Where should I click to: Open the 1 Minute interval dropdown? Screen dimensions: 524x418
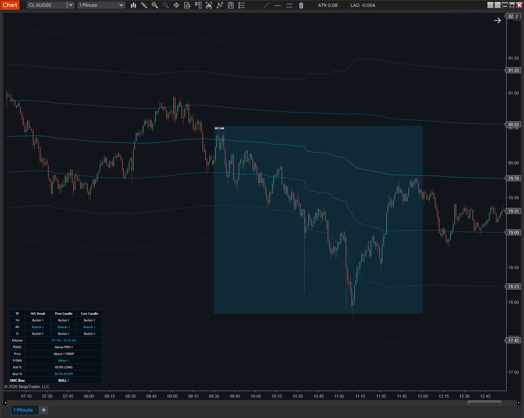pyautogui.click(x=101, y=5)
